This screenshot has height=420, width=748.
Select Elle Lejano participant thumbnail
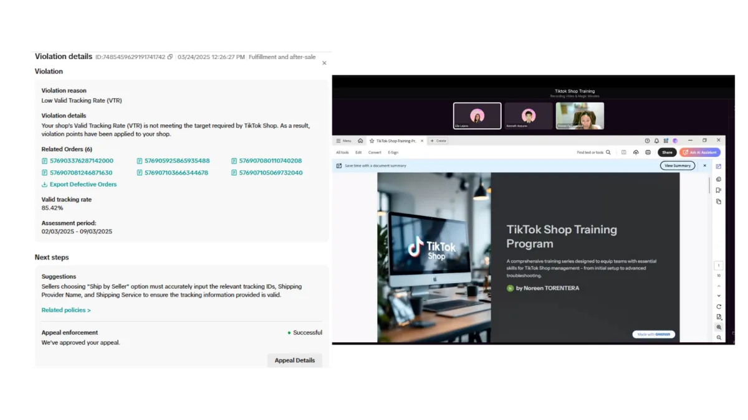click(477, 116)
